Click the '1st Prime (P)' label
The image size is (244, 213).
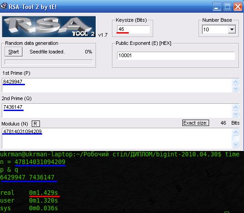click(x=16, y=73)
